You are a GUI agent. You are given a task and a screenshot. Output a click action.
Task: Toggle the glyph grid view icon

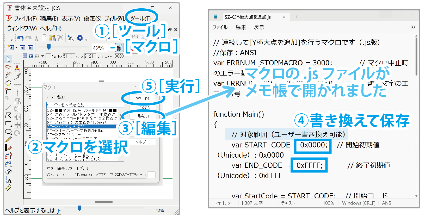pyautogui.click(x=25, y=56)
